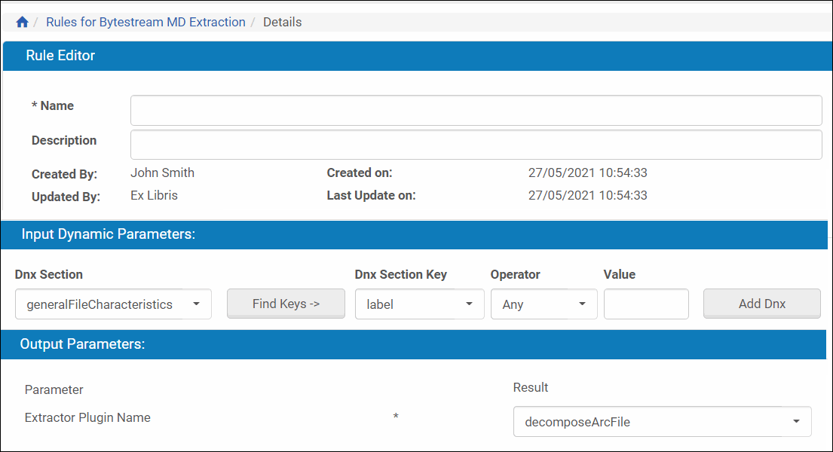Image resolution: width=833 pixels, height=452 pixels.
Task: Open the Rules for Bytestream MD Extraction link
Action: click(x=145, y=23)
